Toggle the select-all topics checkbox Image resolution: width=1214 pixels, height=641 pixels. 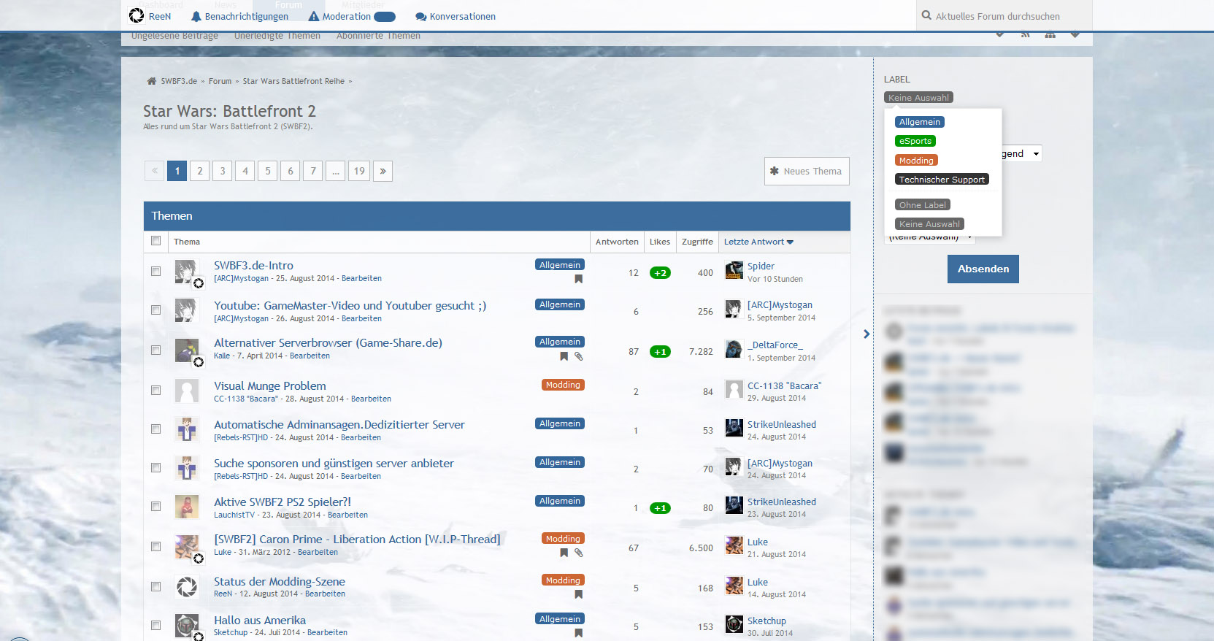(155, 241)
